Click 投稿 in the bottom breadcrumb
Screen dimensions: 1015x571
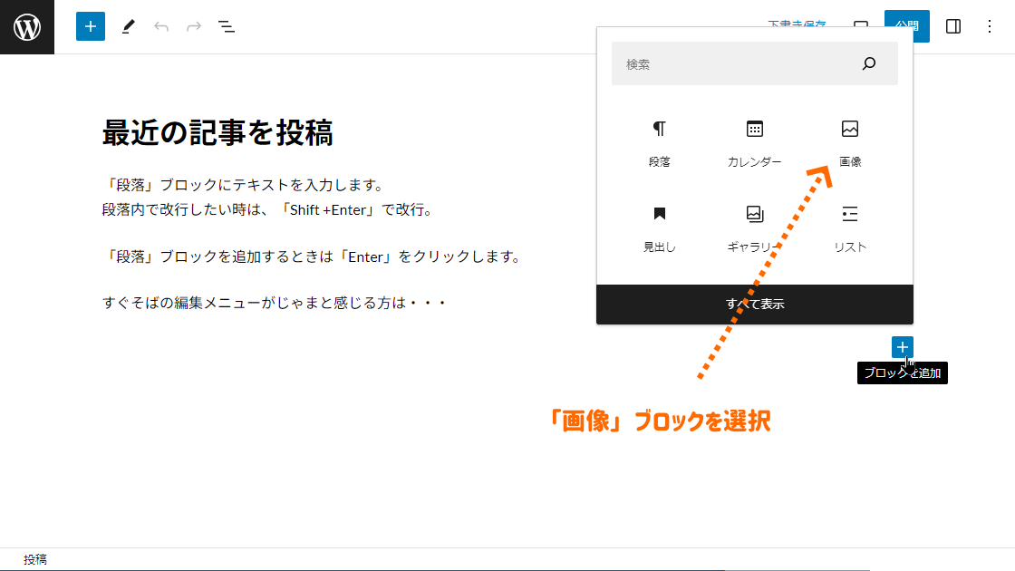(35, 560)
